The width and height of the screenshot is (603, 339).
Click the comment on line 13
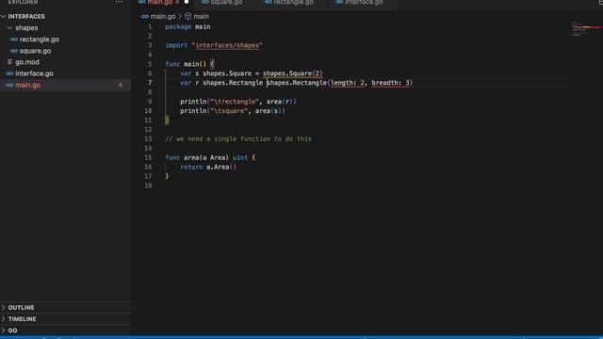click(238, 138)
